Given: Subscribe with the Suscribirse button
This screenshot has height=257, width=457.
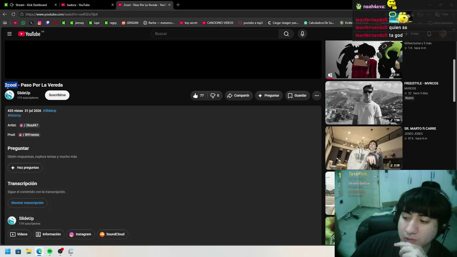Looking at the screenshot, I should point(57,95).
